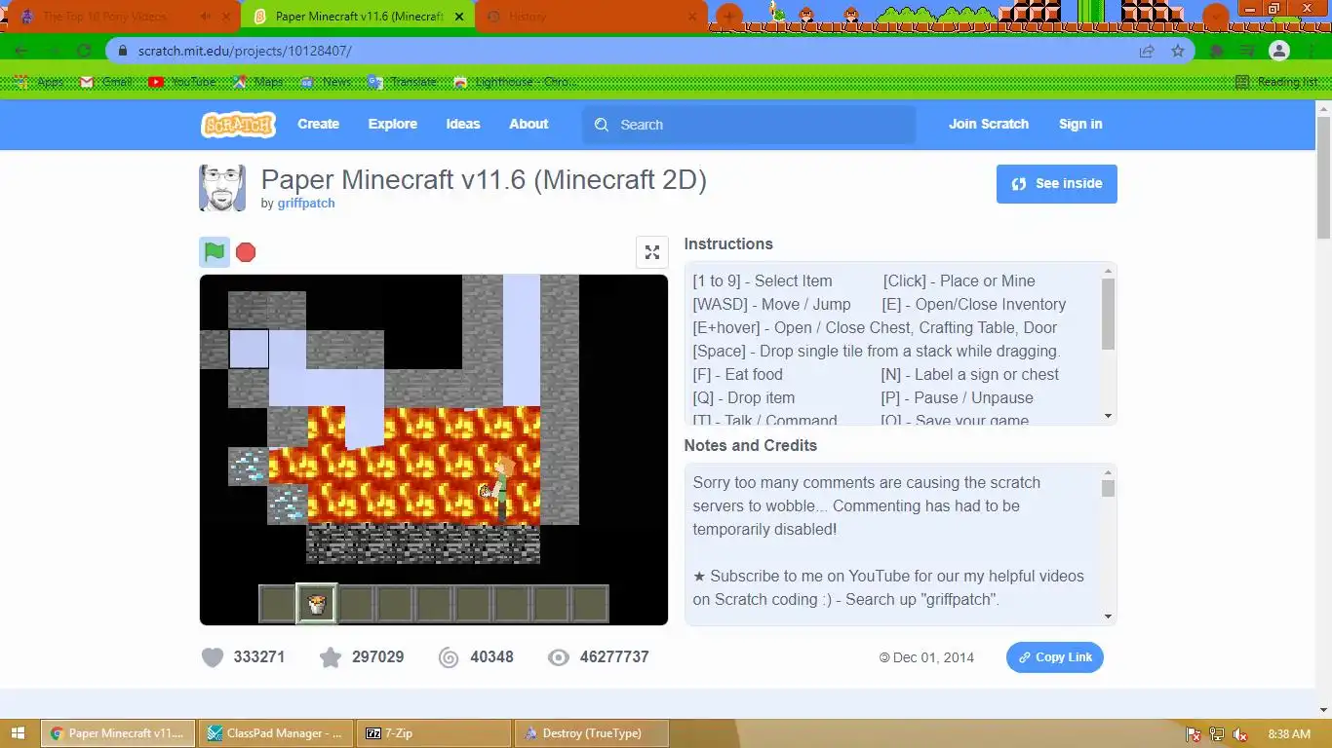Click the green flag to start game
Screen dimensions: 1332x748
point(215,252)
